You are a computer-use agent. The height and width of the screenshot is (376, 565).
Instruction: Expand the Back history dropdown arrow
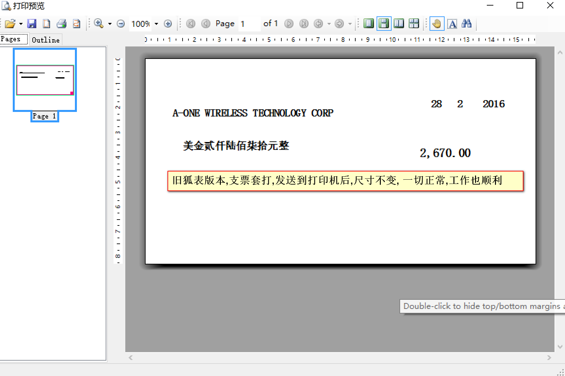point(329,24)
